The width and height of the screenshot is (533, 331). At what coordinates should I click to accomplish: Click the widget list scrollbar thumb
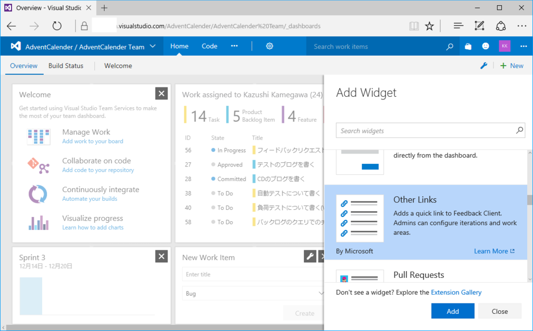[530, 200]
